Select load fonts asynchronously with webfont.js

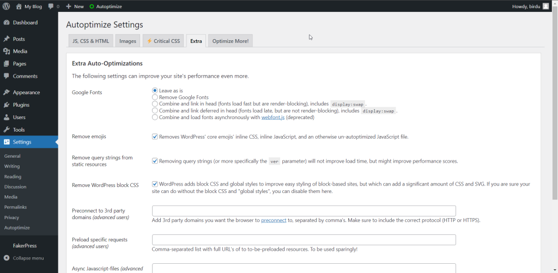point(155,117)
